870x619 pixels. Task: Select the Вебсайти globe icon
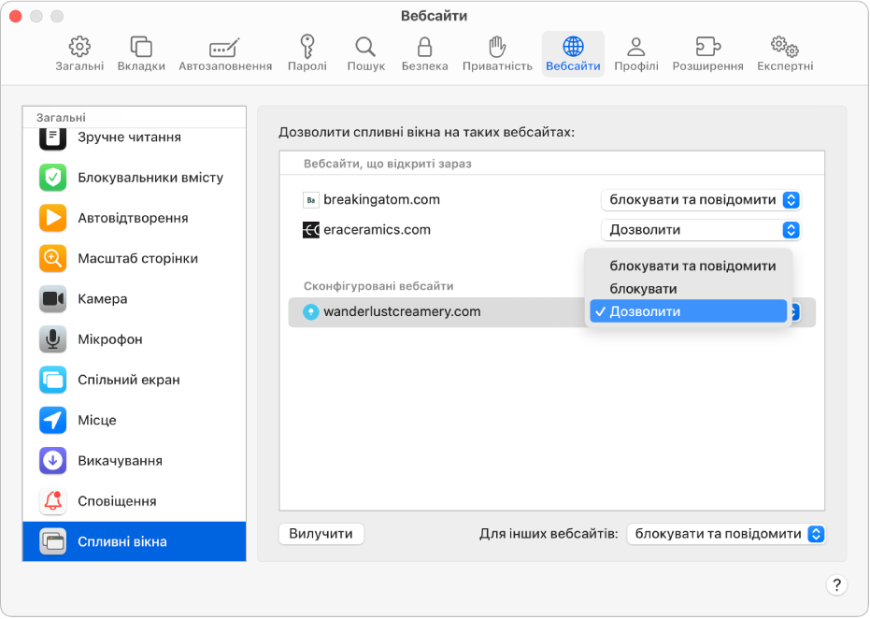tap(573, 47)
